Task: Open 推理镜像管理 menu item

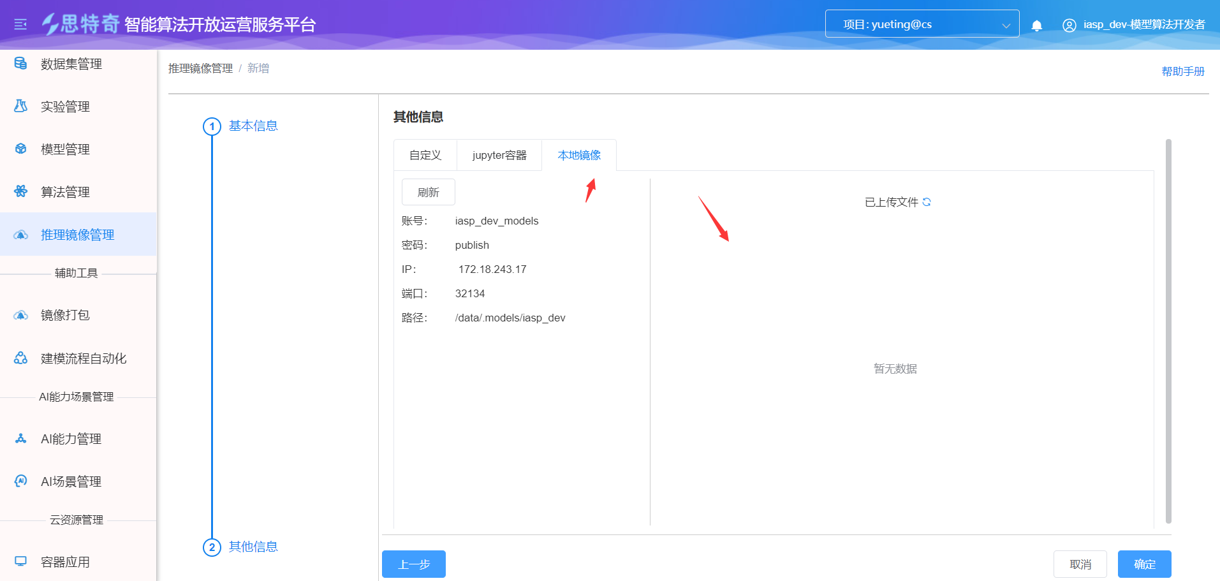Action: pos(78,235)
